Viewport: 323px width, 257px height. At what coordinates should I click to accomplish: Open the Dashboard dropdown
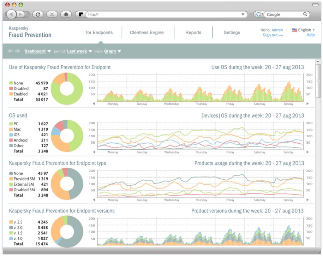(x=38, y=51)
